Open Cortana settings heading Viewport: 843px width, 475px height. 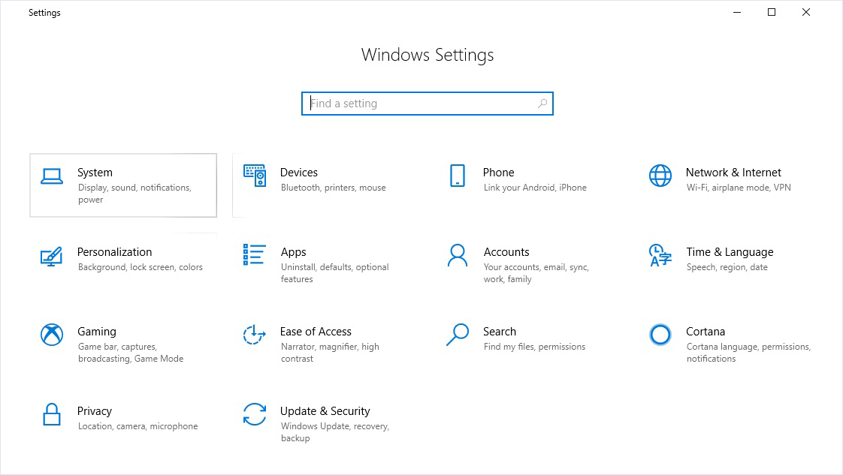(x=706, y=332)
